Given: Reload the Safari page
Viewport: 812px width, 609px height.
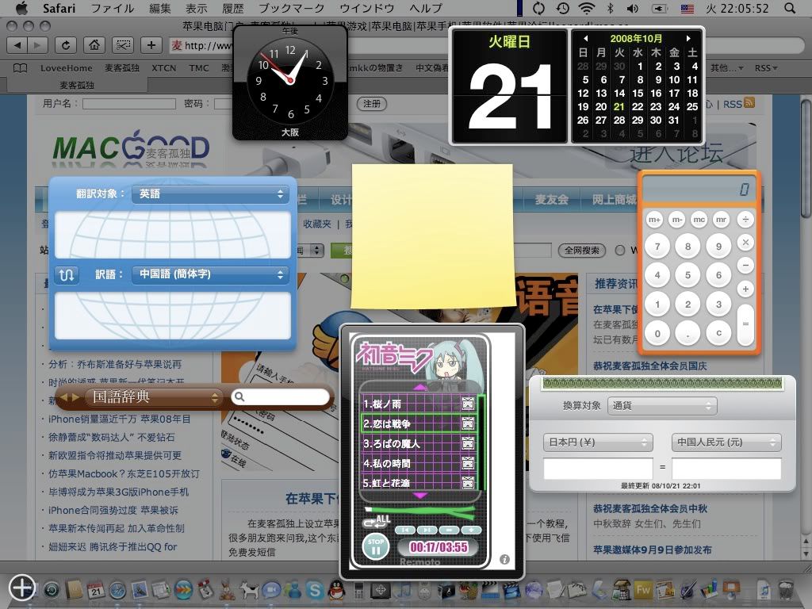Looking at the screenshot, I should tap(65, 45).
